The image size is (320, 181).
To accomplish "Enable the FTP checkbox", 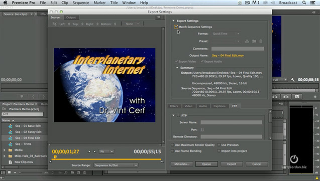I will tap(178, 115).
